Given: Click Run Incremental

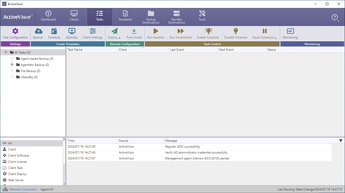Looking at the screenshot, I should 181,34.
